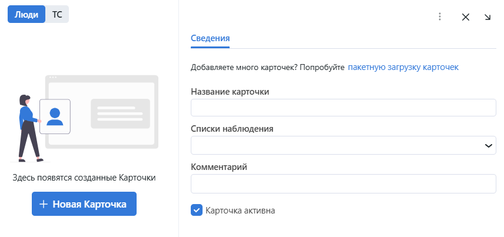Click into the Комментарий text field
The height and width of the screenshot is (237, 504).
click(x=343, y=183)
